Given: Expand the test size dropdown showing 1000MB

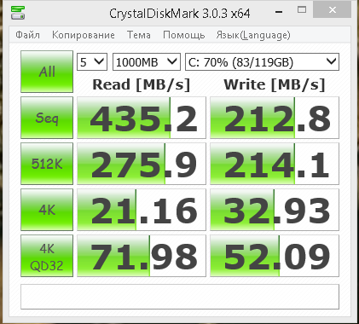Looking at the screenshot, I should [x=147, y=61].
